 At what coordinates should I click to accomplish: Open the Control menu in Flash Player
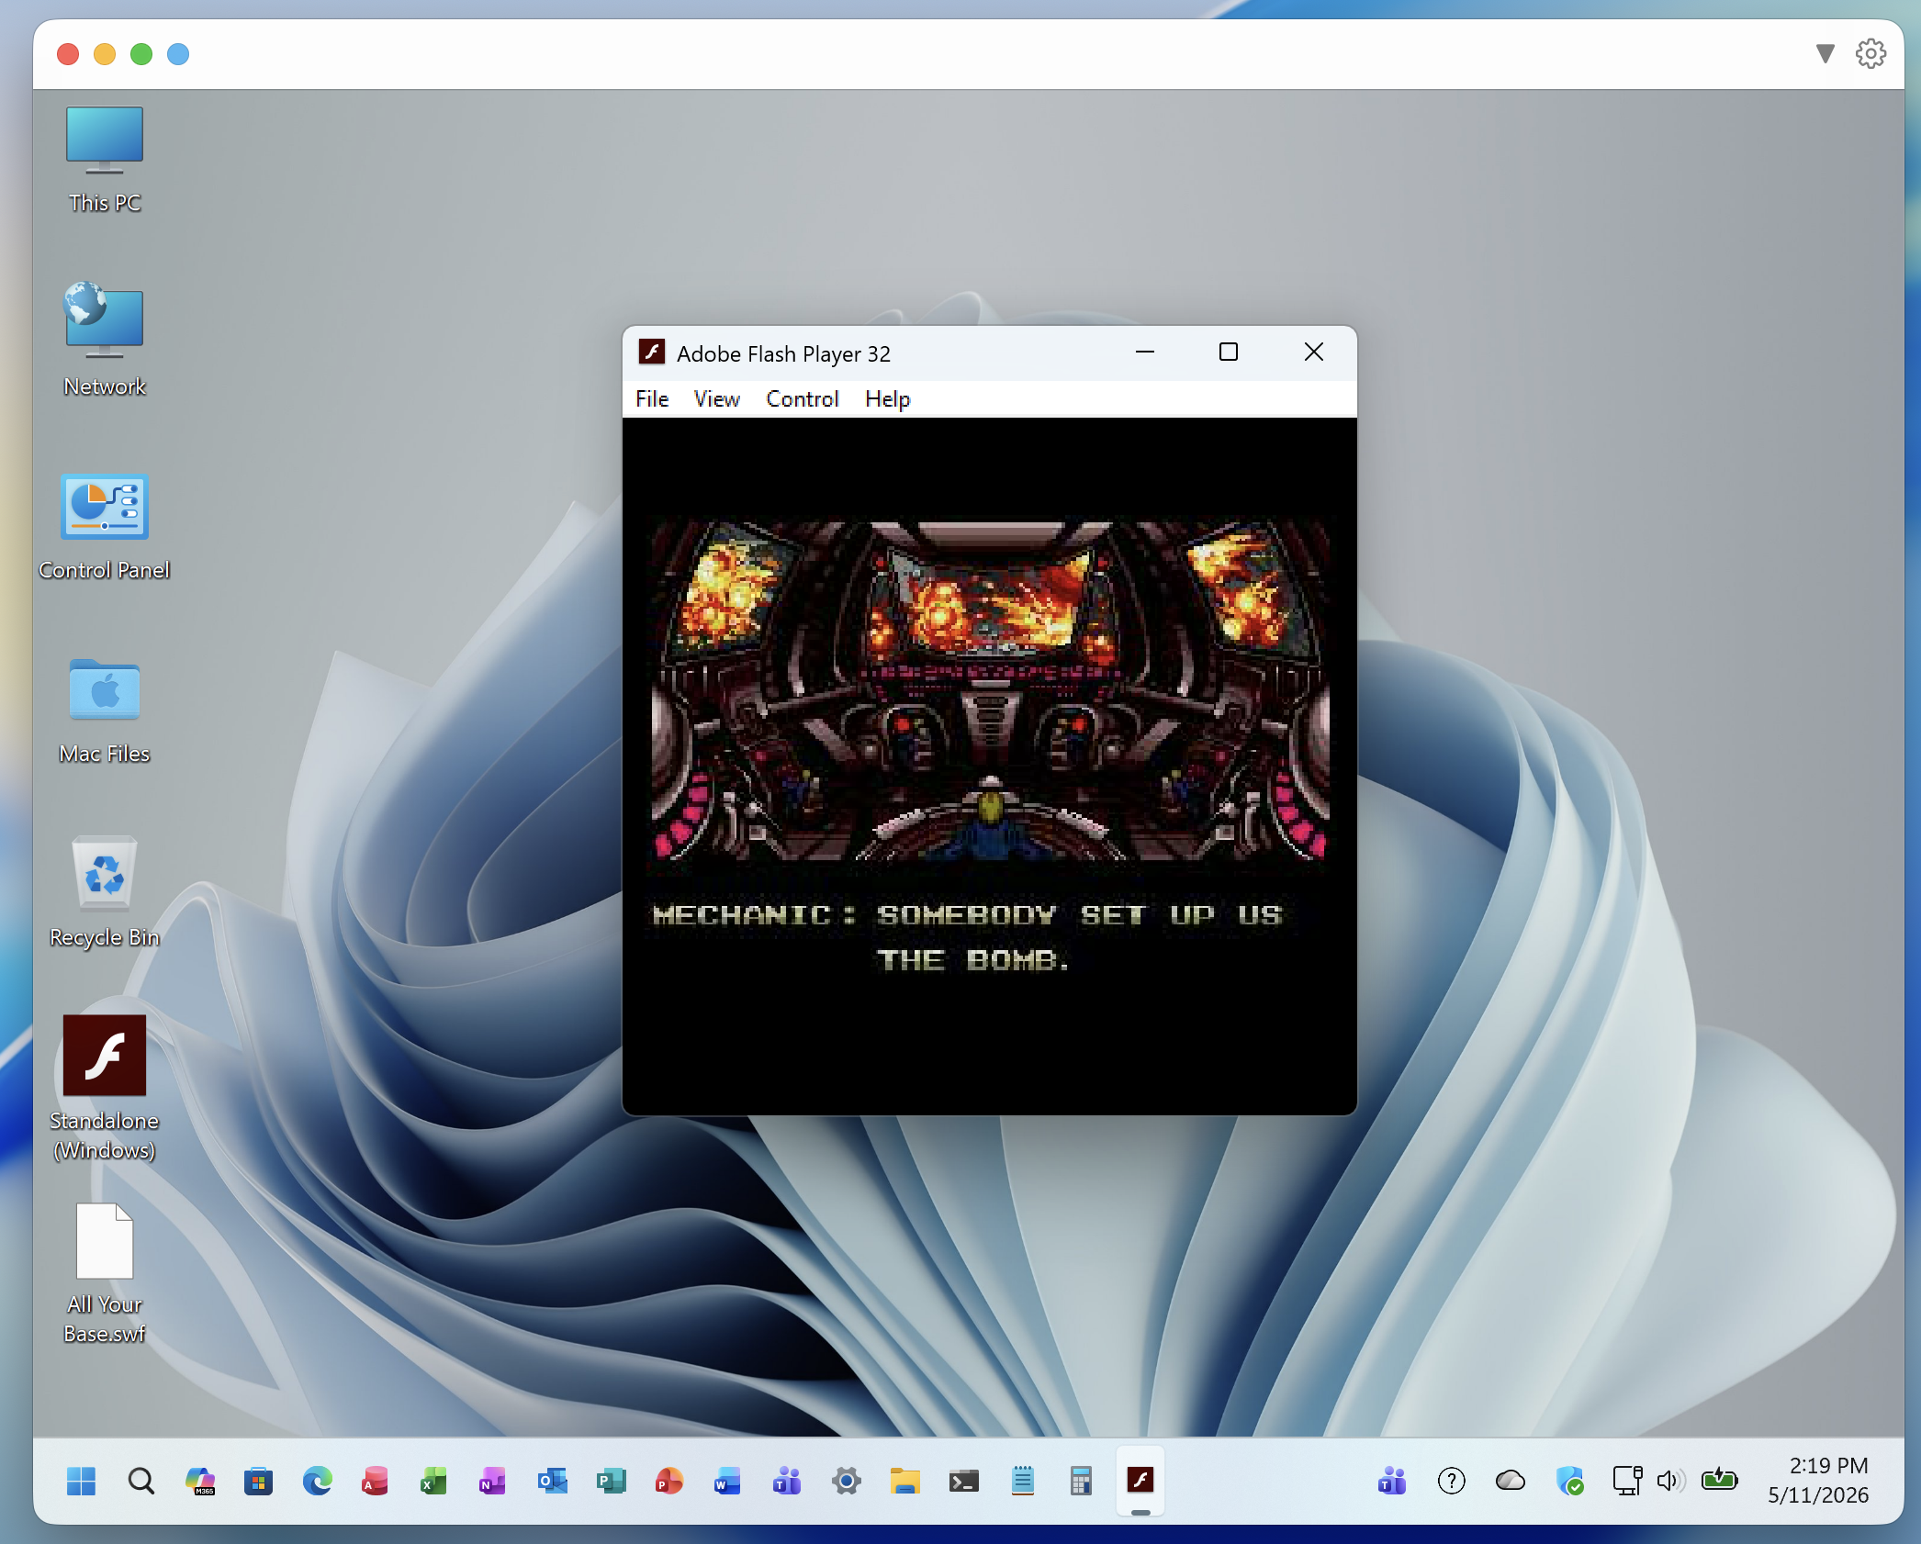tap(803, 399)
